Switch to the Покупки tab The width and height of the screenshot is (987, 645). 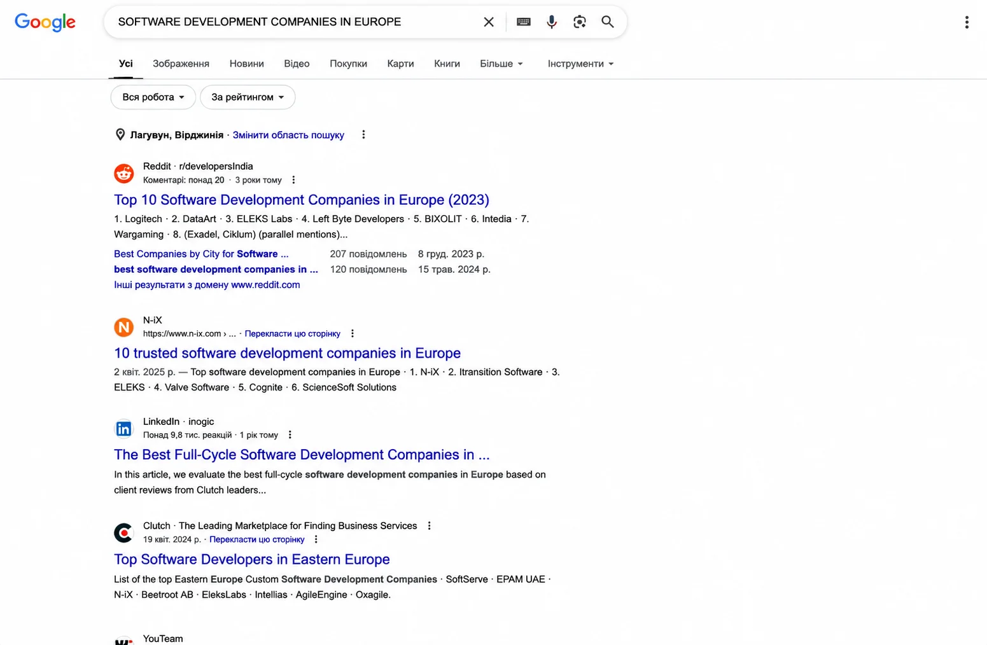348,64
